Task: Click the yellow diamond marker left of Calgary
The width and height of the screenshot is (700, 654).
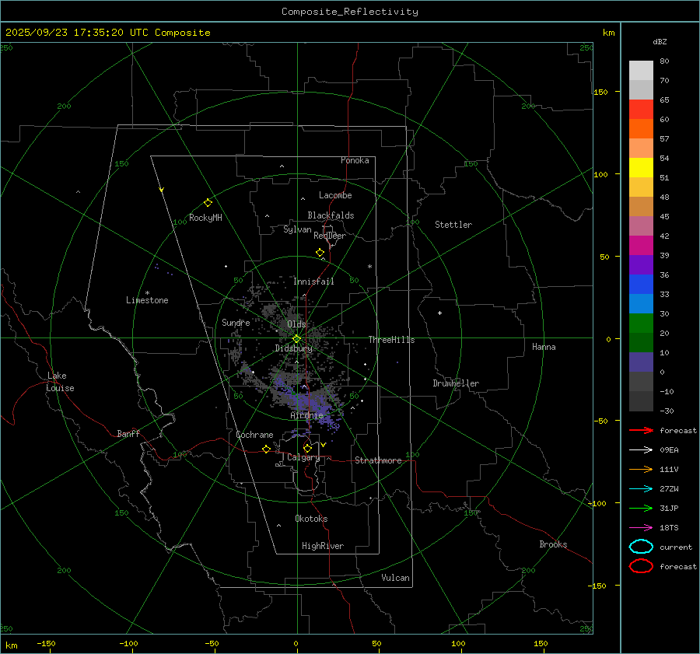Action: pos(266,449)
